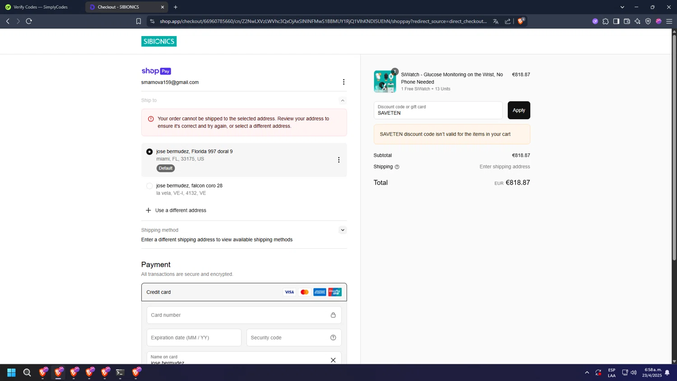Open the 6:58 a.m. taskbar clock
This screenshot has height=381, width=677.
[653, 372]
